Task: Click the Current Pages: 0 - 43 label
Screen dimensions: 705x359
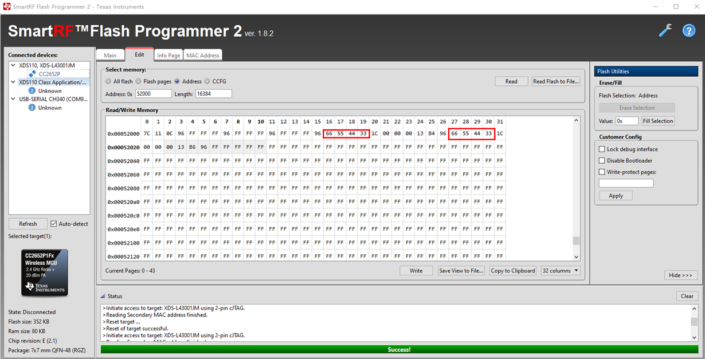Action: [130, 271]
